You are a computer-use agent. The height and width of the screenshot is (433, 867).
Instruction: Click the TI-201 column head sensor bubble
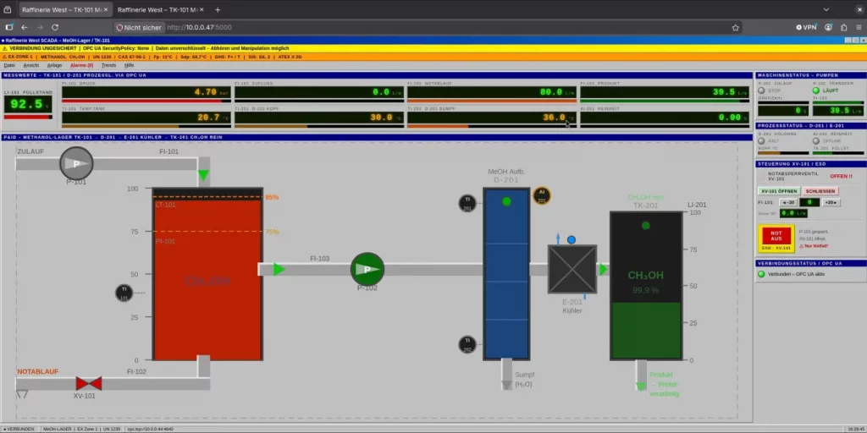click(467, 203)
